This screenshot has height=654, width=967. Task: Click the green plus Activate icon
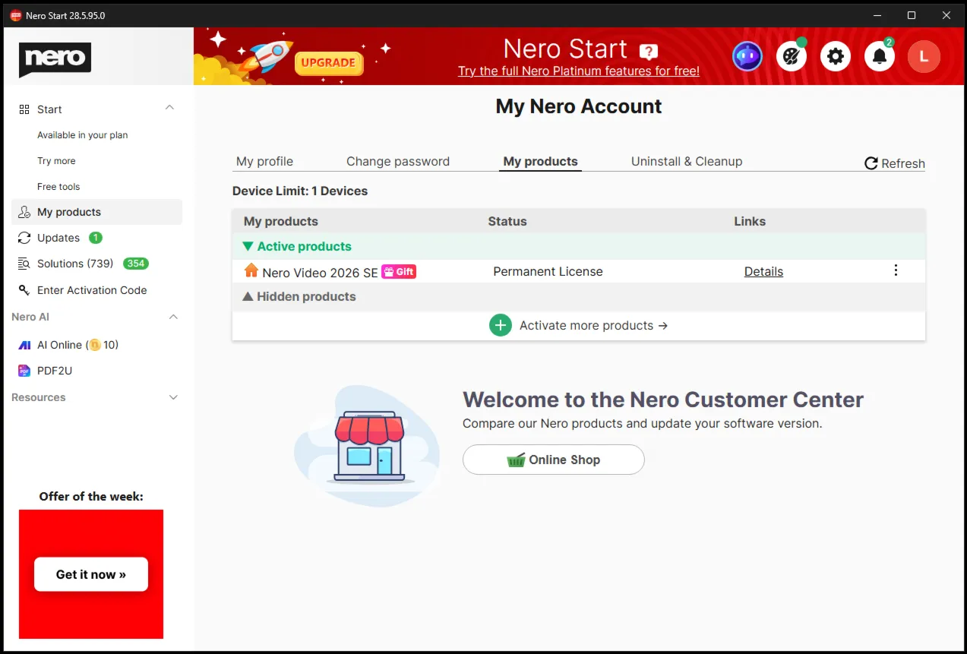click(x=500, y=325)
